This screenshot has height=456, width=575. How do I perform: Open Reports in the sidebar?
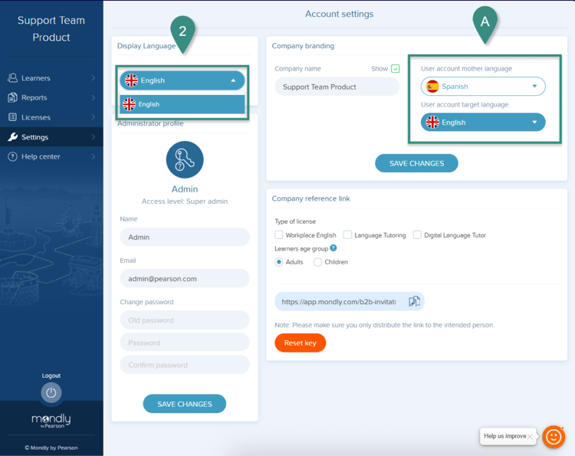point(34,98)
